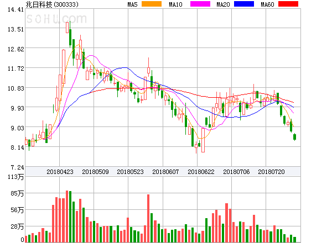Click the tall red volume bar near 20180607
This screenshot has height=243, width=332.
pyautogui.click(x=148, y=218)
